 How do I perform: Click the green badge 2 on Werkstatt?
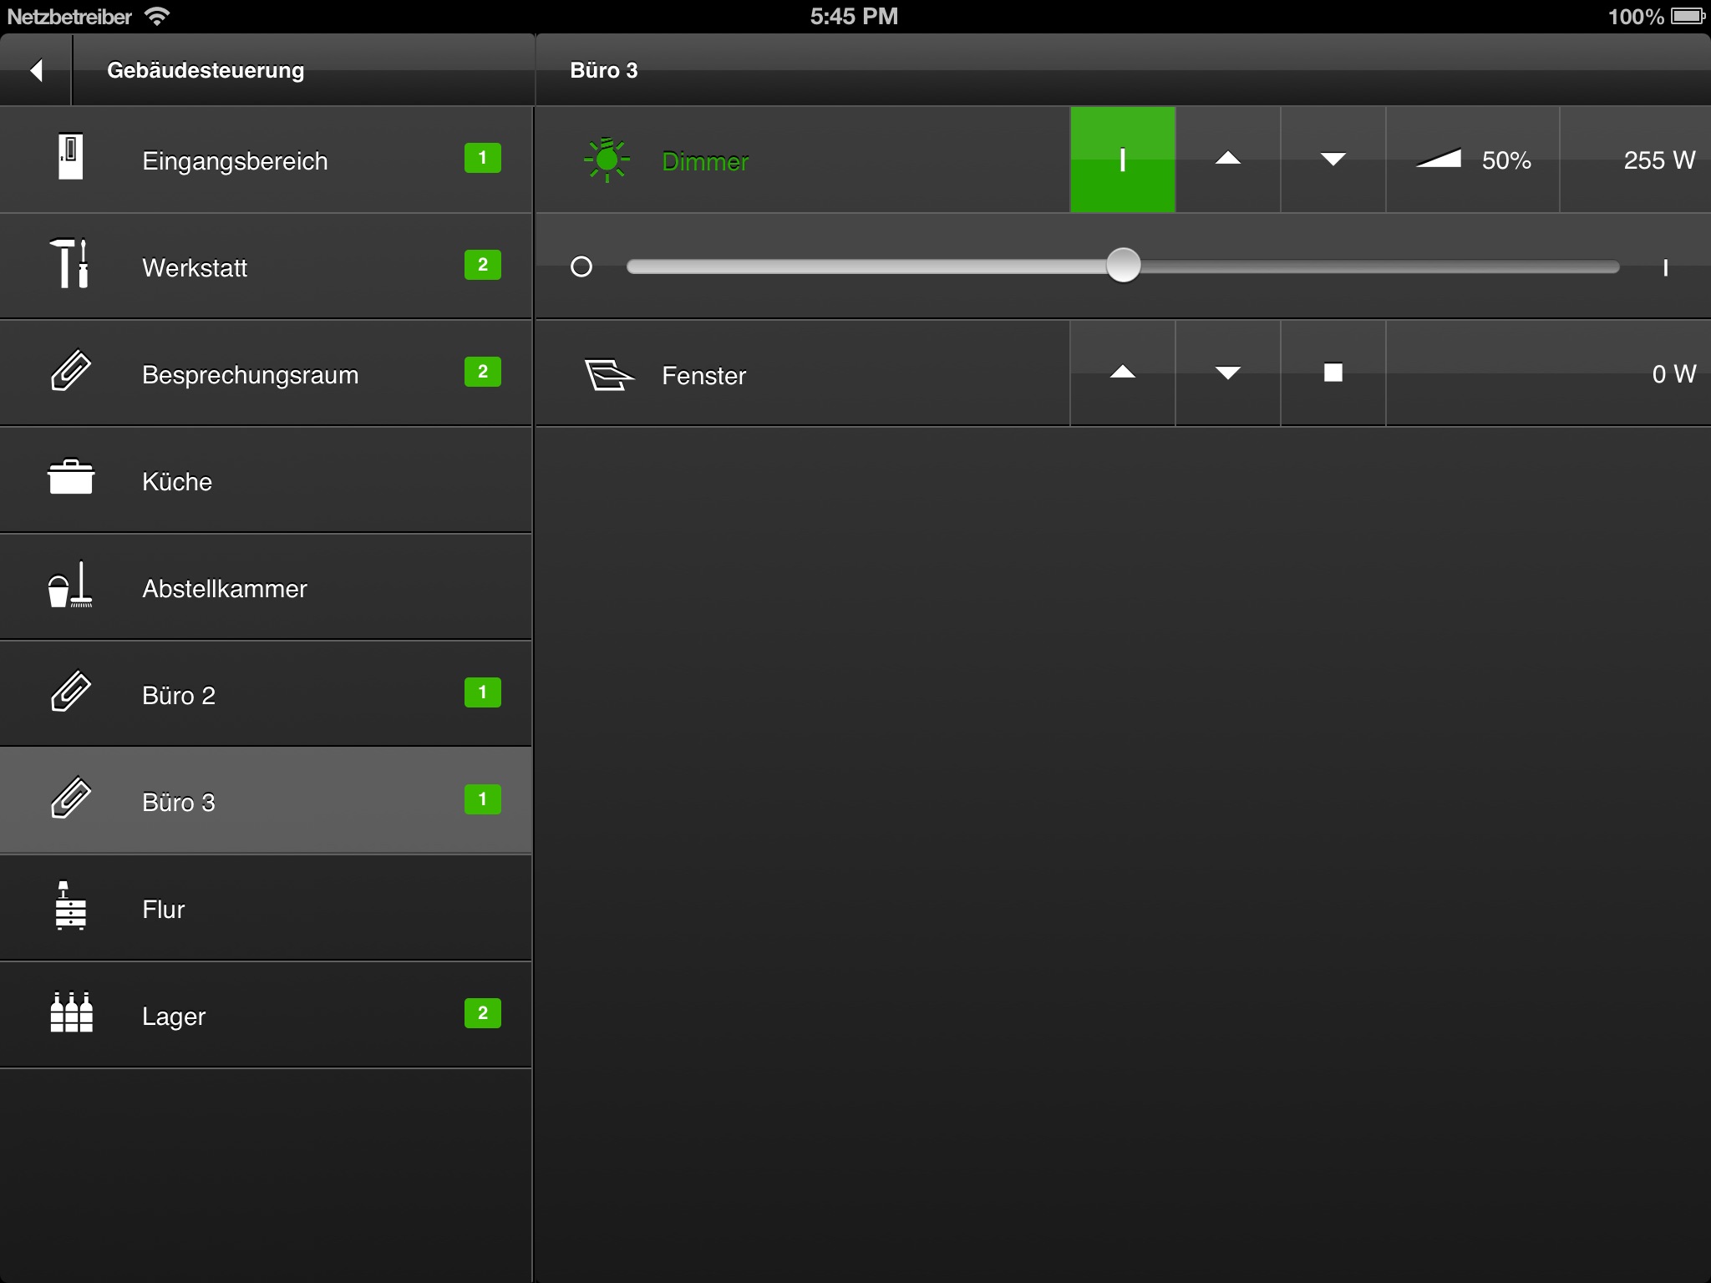(x=483, y=265)
